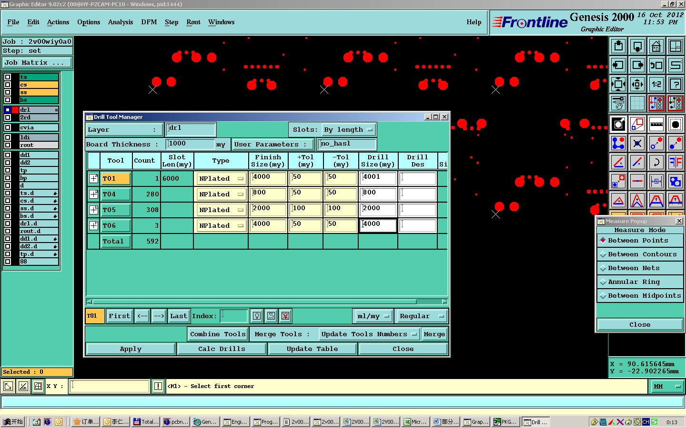Expand the T04 row plus box
The width and height of the screenshot is (686, 428).
(94, 194)
